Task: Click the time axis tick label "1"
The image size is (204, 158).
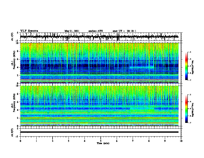Action: (x=36, y=141)
